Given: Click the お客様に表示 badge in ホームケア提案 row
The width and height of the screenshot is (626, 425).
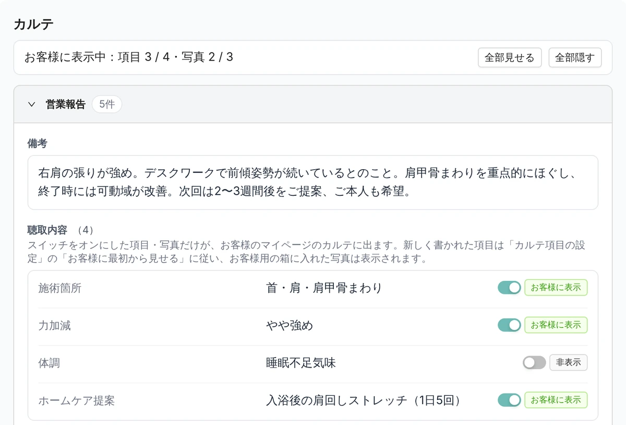Looking at the screenshot, I should pyautogui.click(x=556, y=400).
